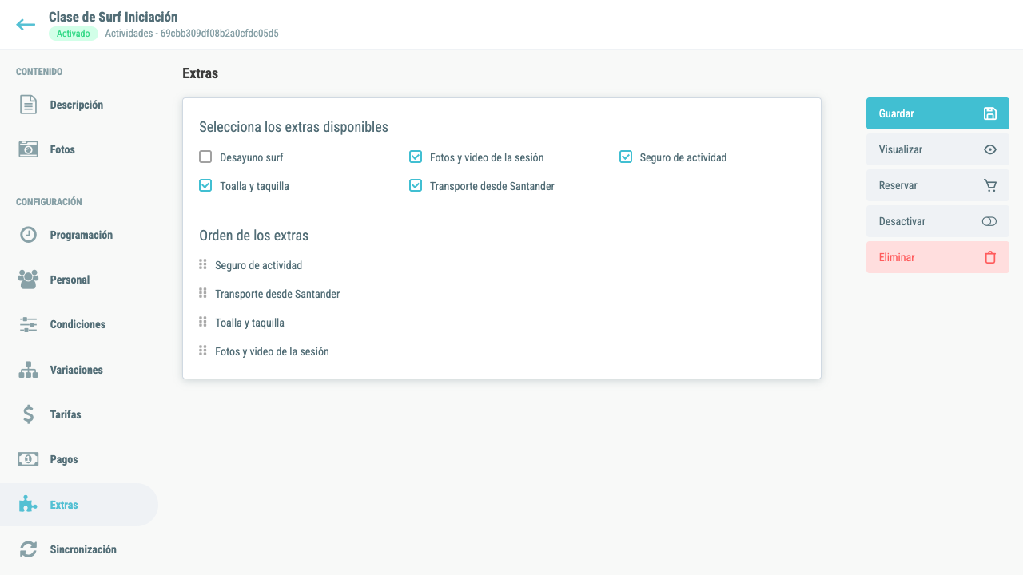
Task: Click the Selecciona los extras disponibles heading
Action: [x=293, y=127]
